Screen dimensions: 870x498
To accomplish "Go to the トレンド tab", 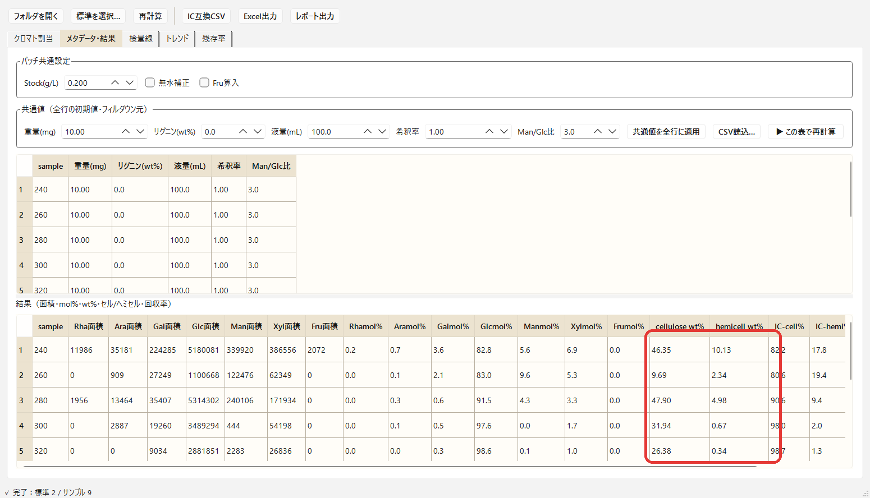I will click(x=177, y=39).
